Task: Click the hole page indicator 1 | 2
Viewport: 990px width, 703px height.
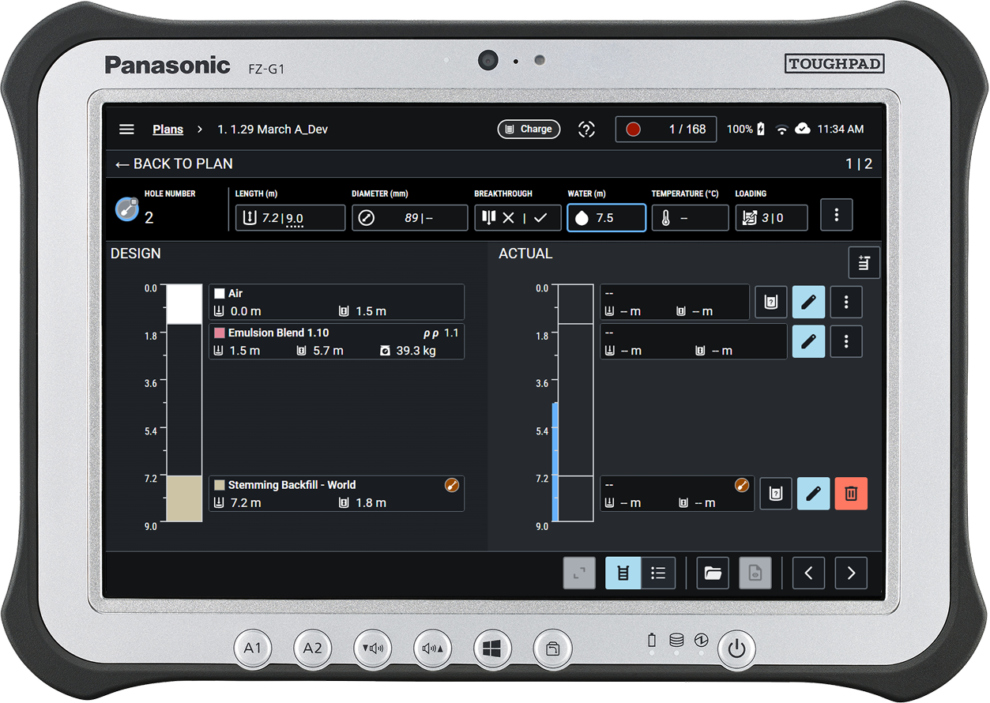Action: pos(859,164)
